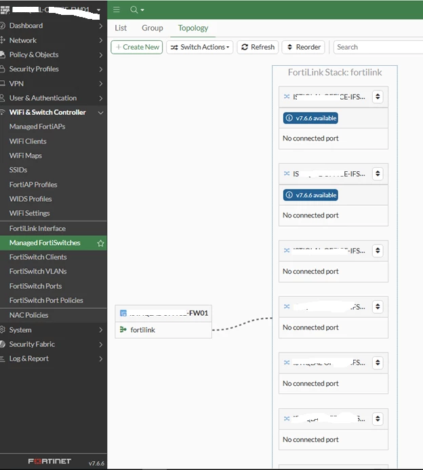Viewport: 423px width, 470px height.
Task: Favorite Managed FortiSwitches with star icon
Action: point(100,243)
